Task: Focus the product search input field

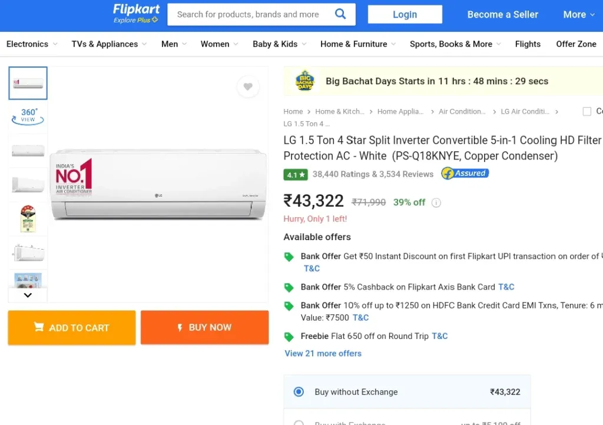Action: [x=250, y=15]
